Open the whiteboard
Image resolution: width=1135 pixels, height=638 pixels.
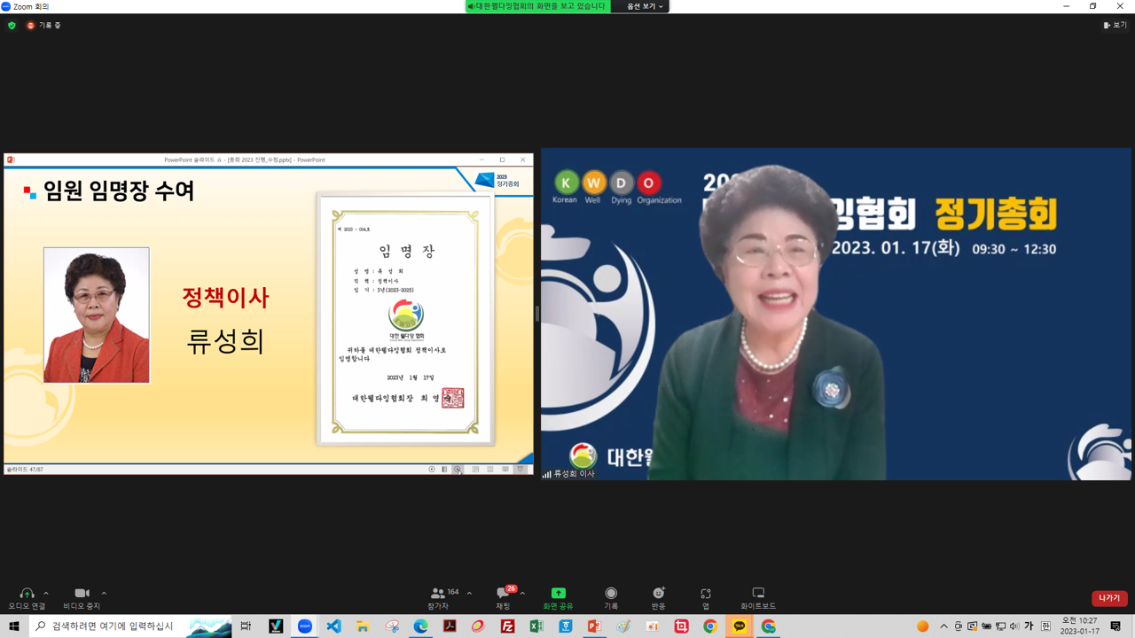point(758,594)
